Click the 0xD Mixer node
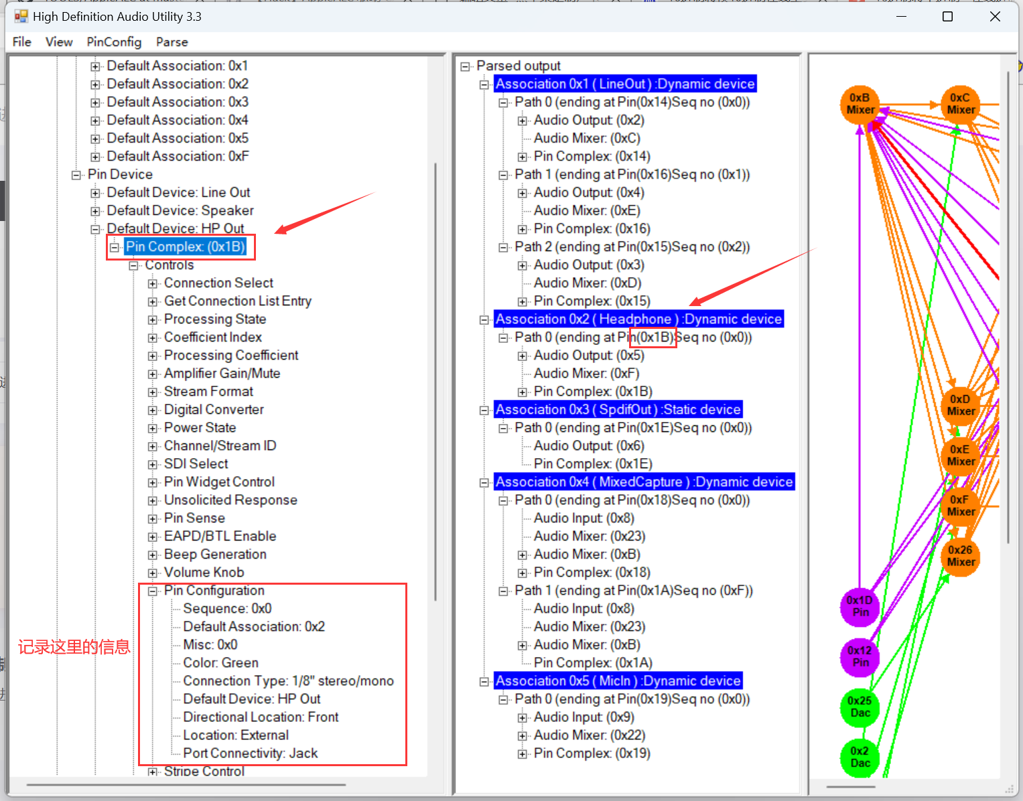The height and width of the screenshot is (801, 1023). (960, 405)
